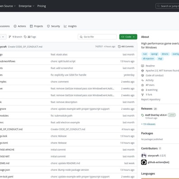The image size is (179, 179).
Task: Open commit 'fix: explicitly use 32bit for handle'
Action: (69, 75)
